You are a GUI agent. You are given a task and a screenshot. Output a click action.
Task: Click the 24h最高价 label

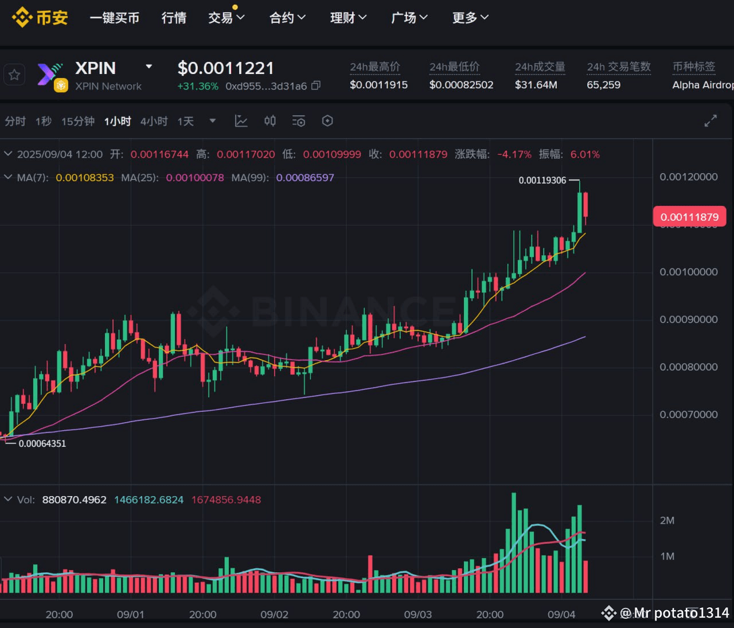point(375,67)
